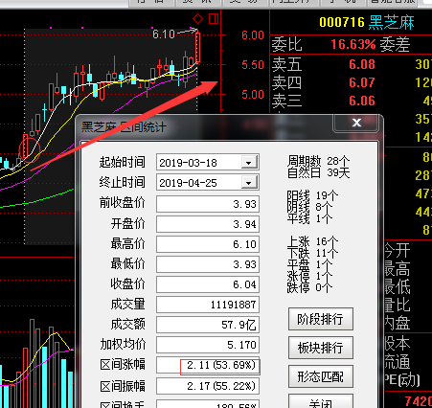Click the 最高价 value field 6.10

point(208,244)
